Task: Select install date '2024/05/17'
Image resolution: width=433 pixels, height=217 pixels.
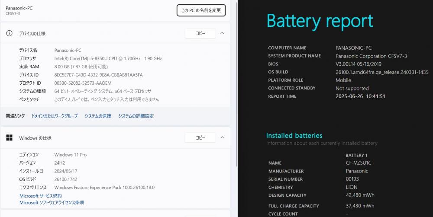Action: click(66, 171)
